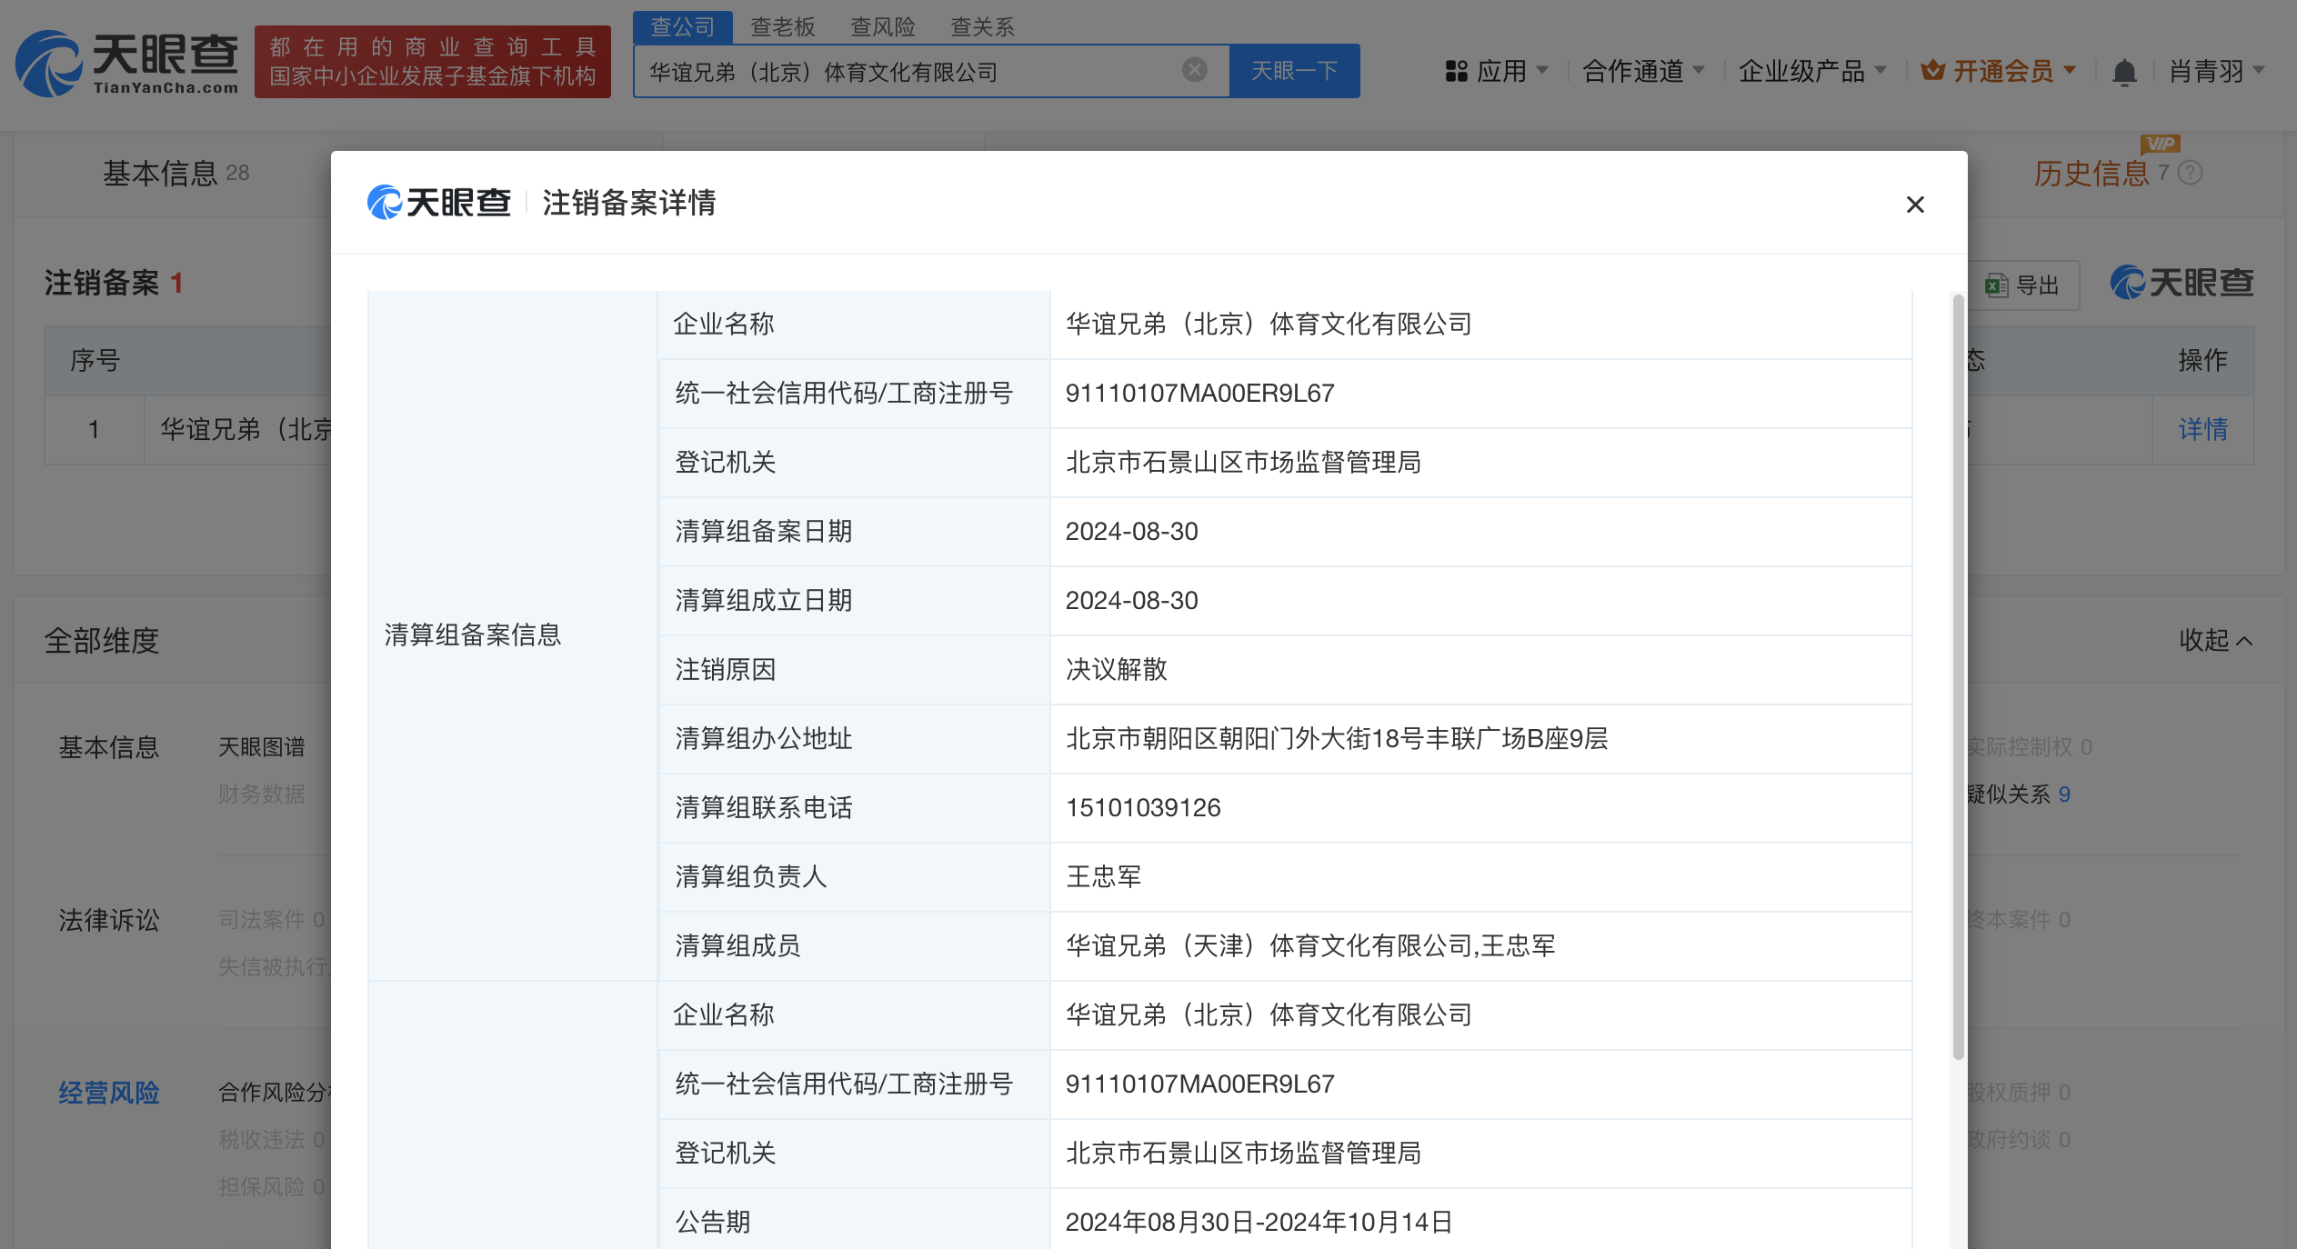Image resolution: width=2297 pixels, height=1249 pixels.
Task: Click the 决议解散 cancellation reason
Action: click(x=1116, y=669)
